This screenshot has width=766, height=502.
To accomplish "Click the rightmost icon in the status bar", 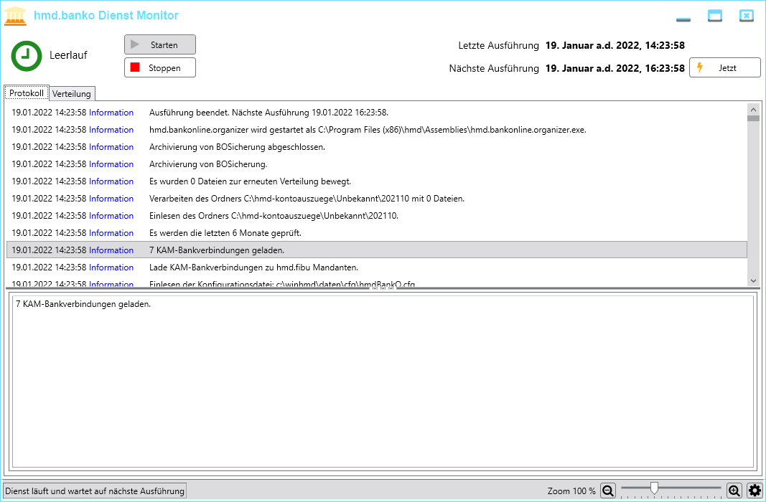I will tap(753, 491).
